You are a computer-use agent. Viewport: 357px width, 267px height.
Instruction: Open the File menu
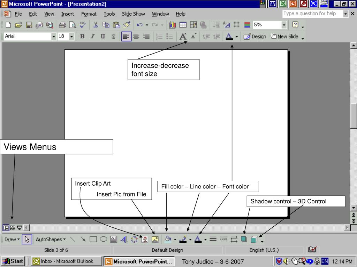pos(18,14)
